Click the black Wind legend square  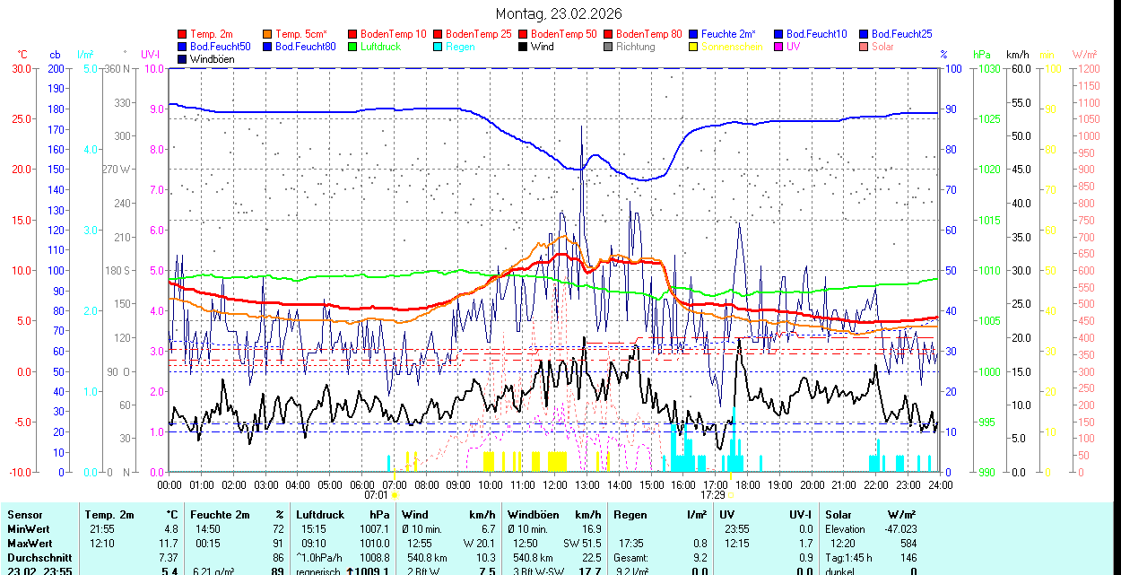(x=523, y=47)
